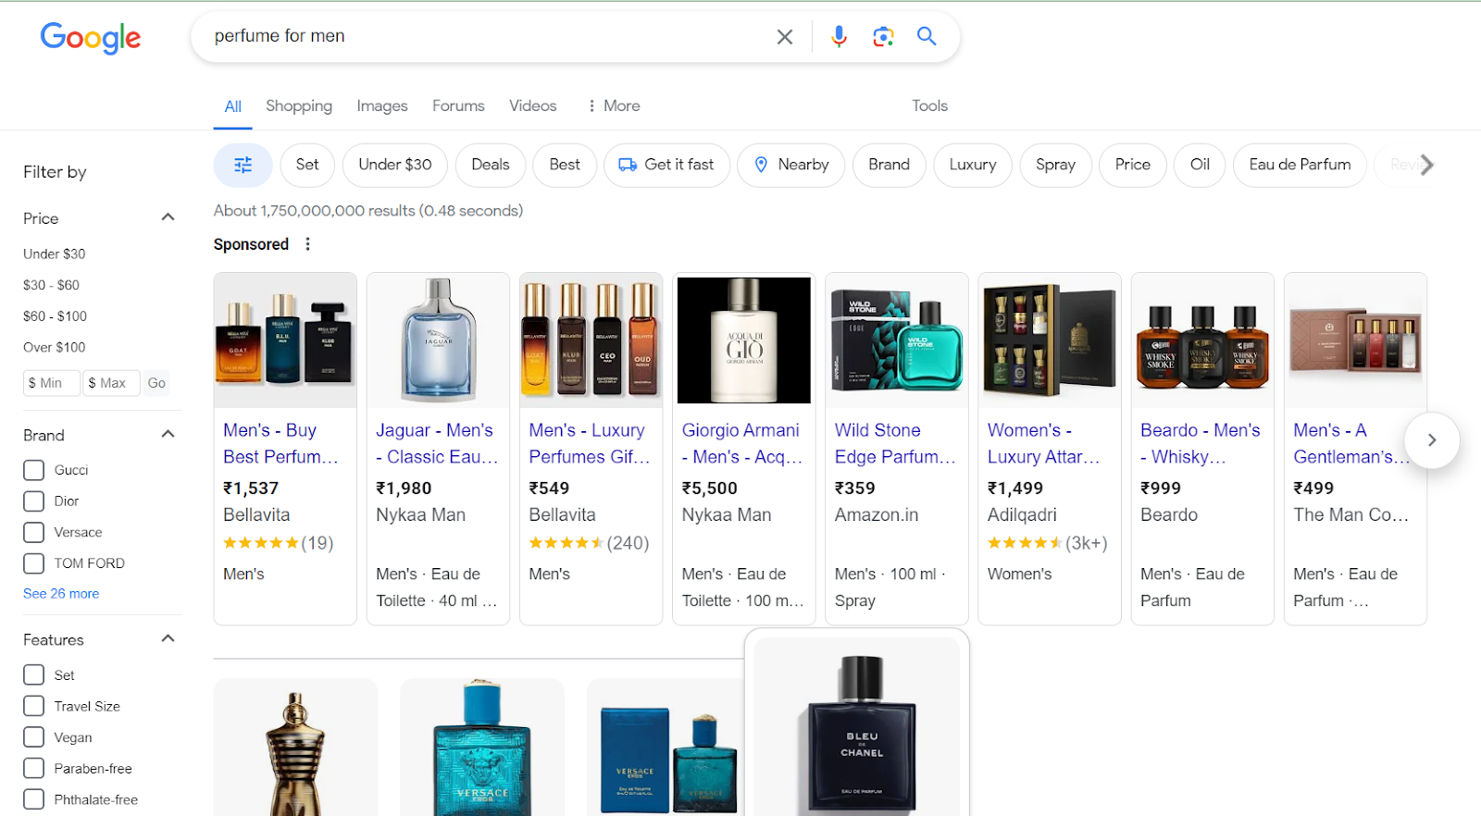Select the Oil chip
The width and height of the screenshot is (1481, 816).
coord(1201,165)
